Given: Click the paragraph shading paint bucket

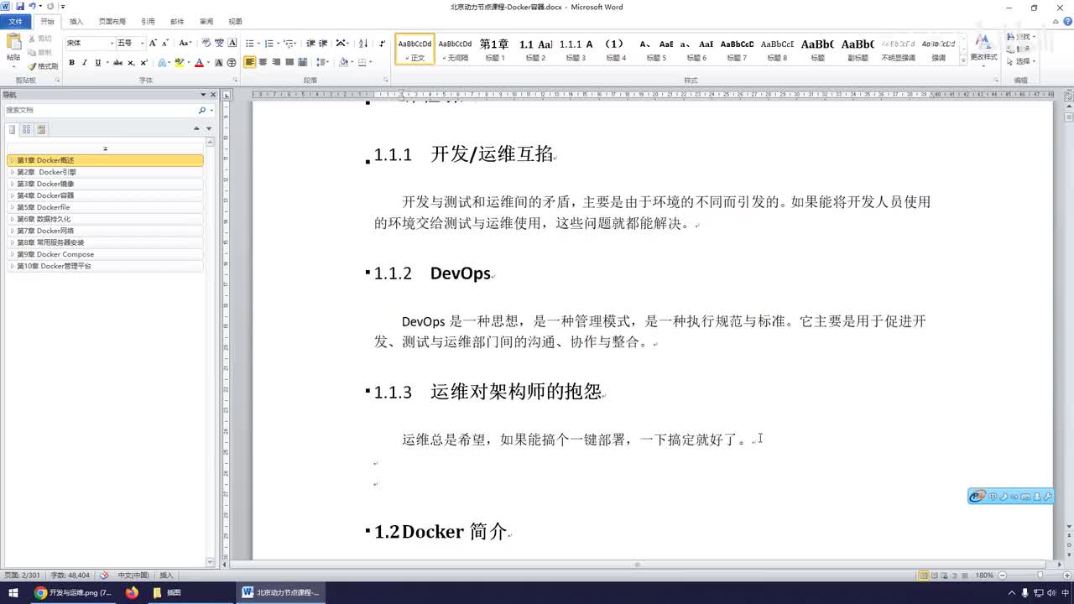Looking at the screenshot, I should pos(344,62).
